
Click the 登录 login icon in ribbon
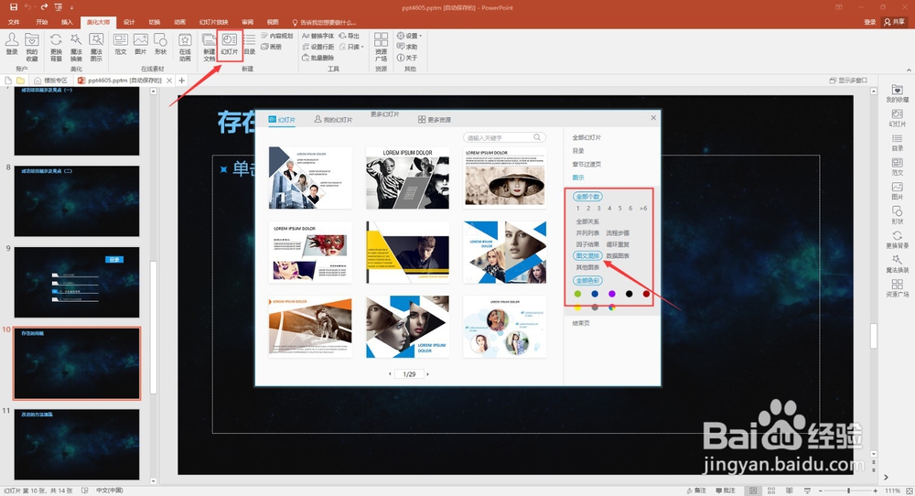12,45
